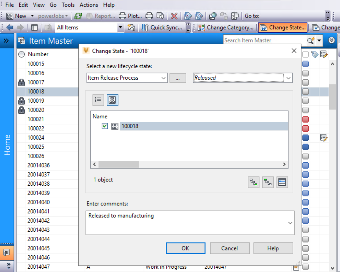The image size is (340, 272).
Task: Open the All Items view dropdown
Action: (x=120, y=28)
